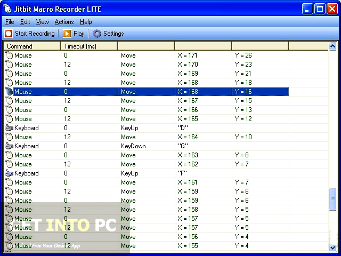Screen dimensions: 341x256
Task: Click keyboard icon in KeyDown "G" row
Action: tap(9, 146)
